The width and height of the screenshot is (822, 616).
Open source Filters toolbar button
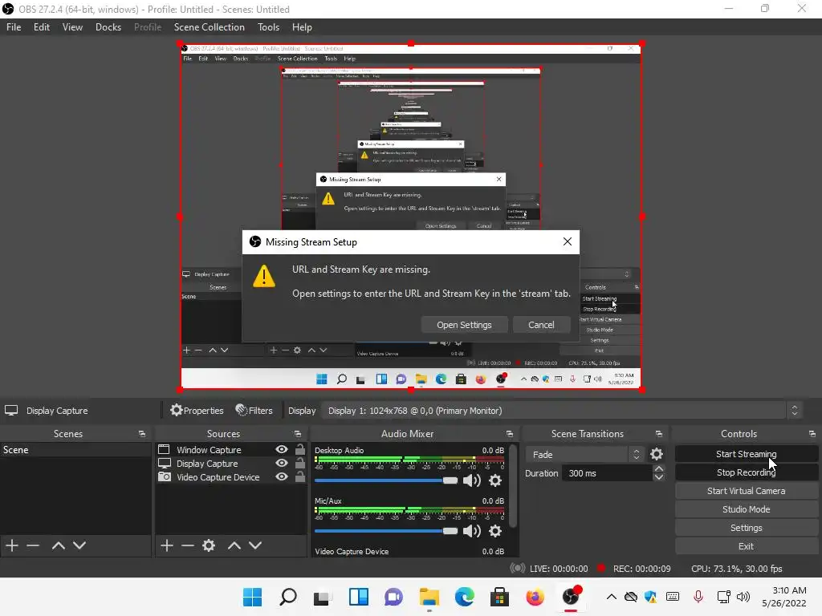254,411
